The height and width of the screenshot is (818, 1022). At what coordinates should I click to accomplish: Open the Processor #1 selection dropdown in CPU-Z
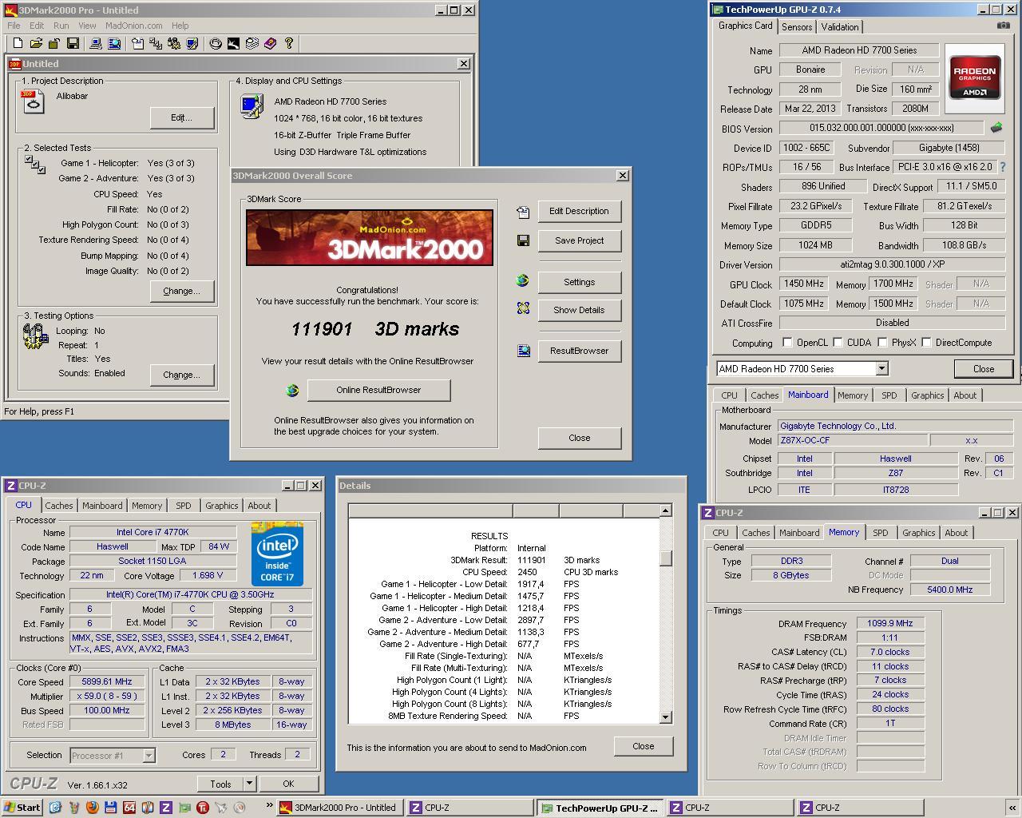point(149,755)
